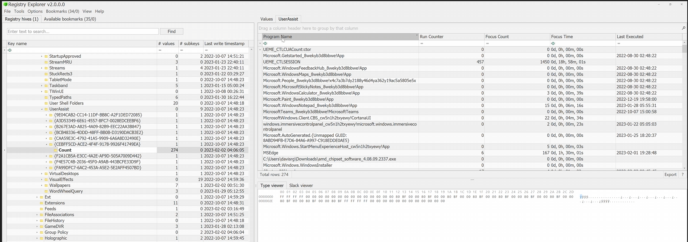Click the registry tree vertical scrollbar

(x=251, y=144)
